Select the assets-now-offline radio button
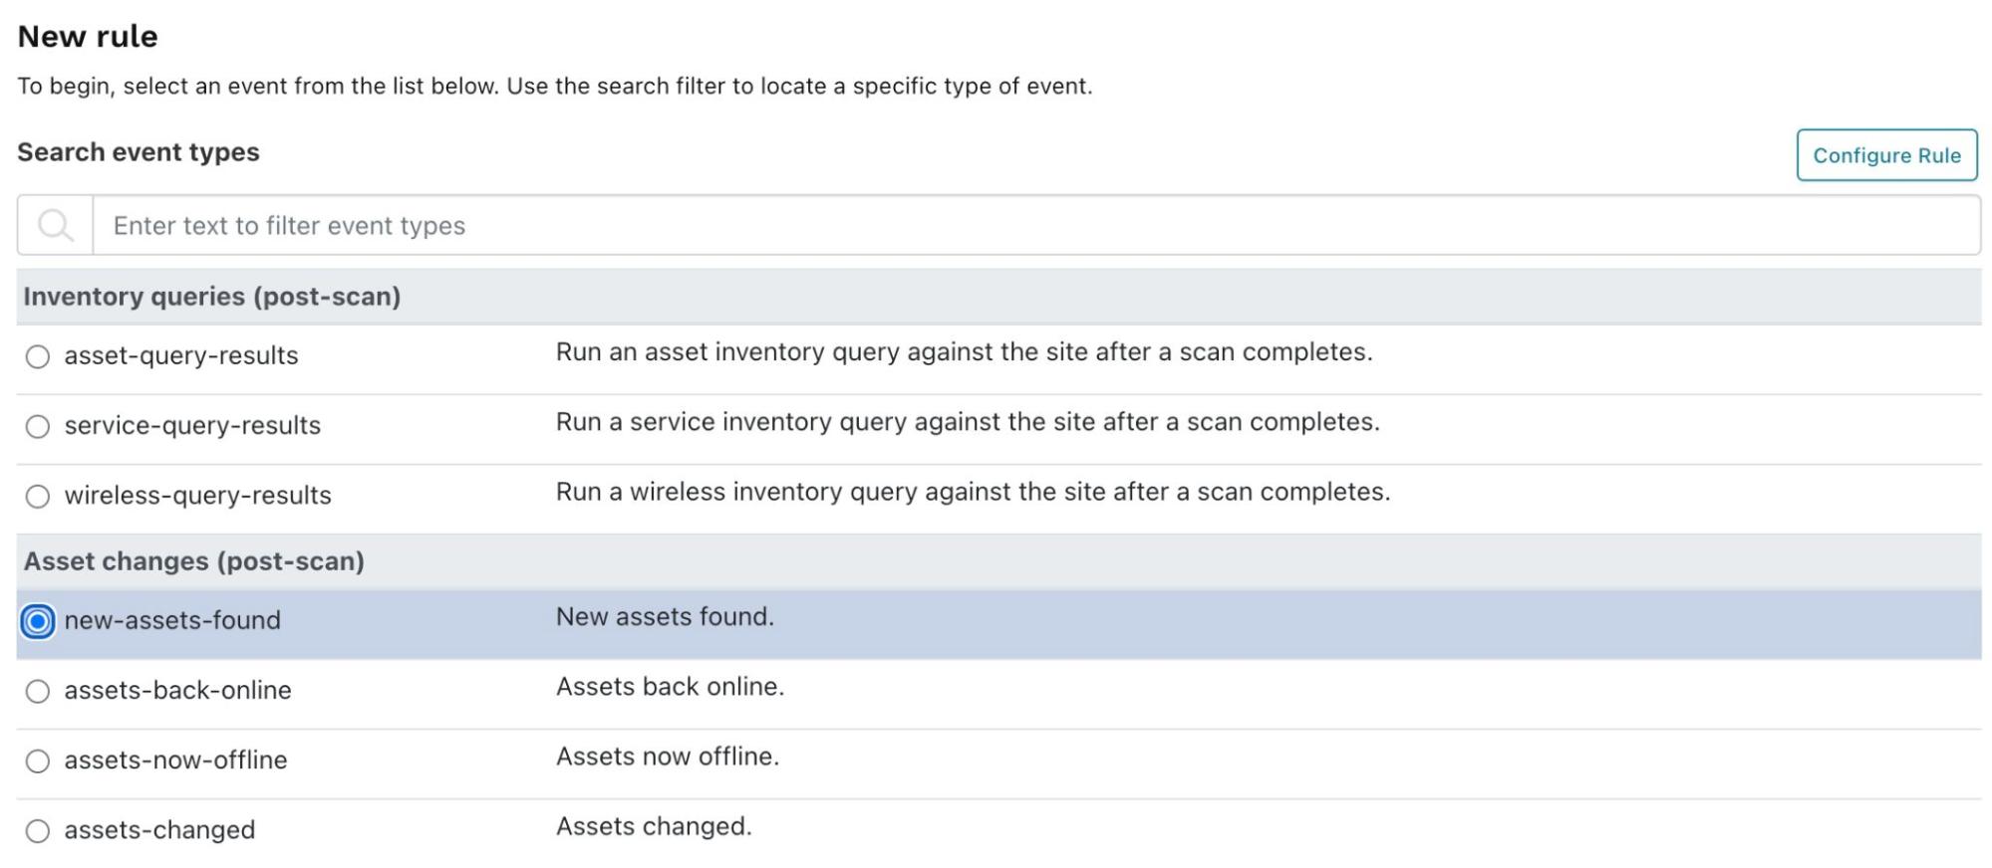Screen dimensions: 1992x868 [38, 761]
